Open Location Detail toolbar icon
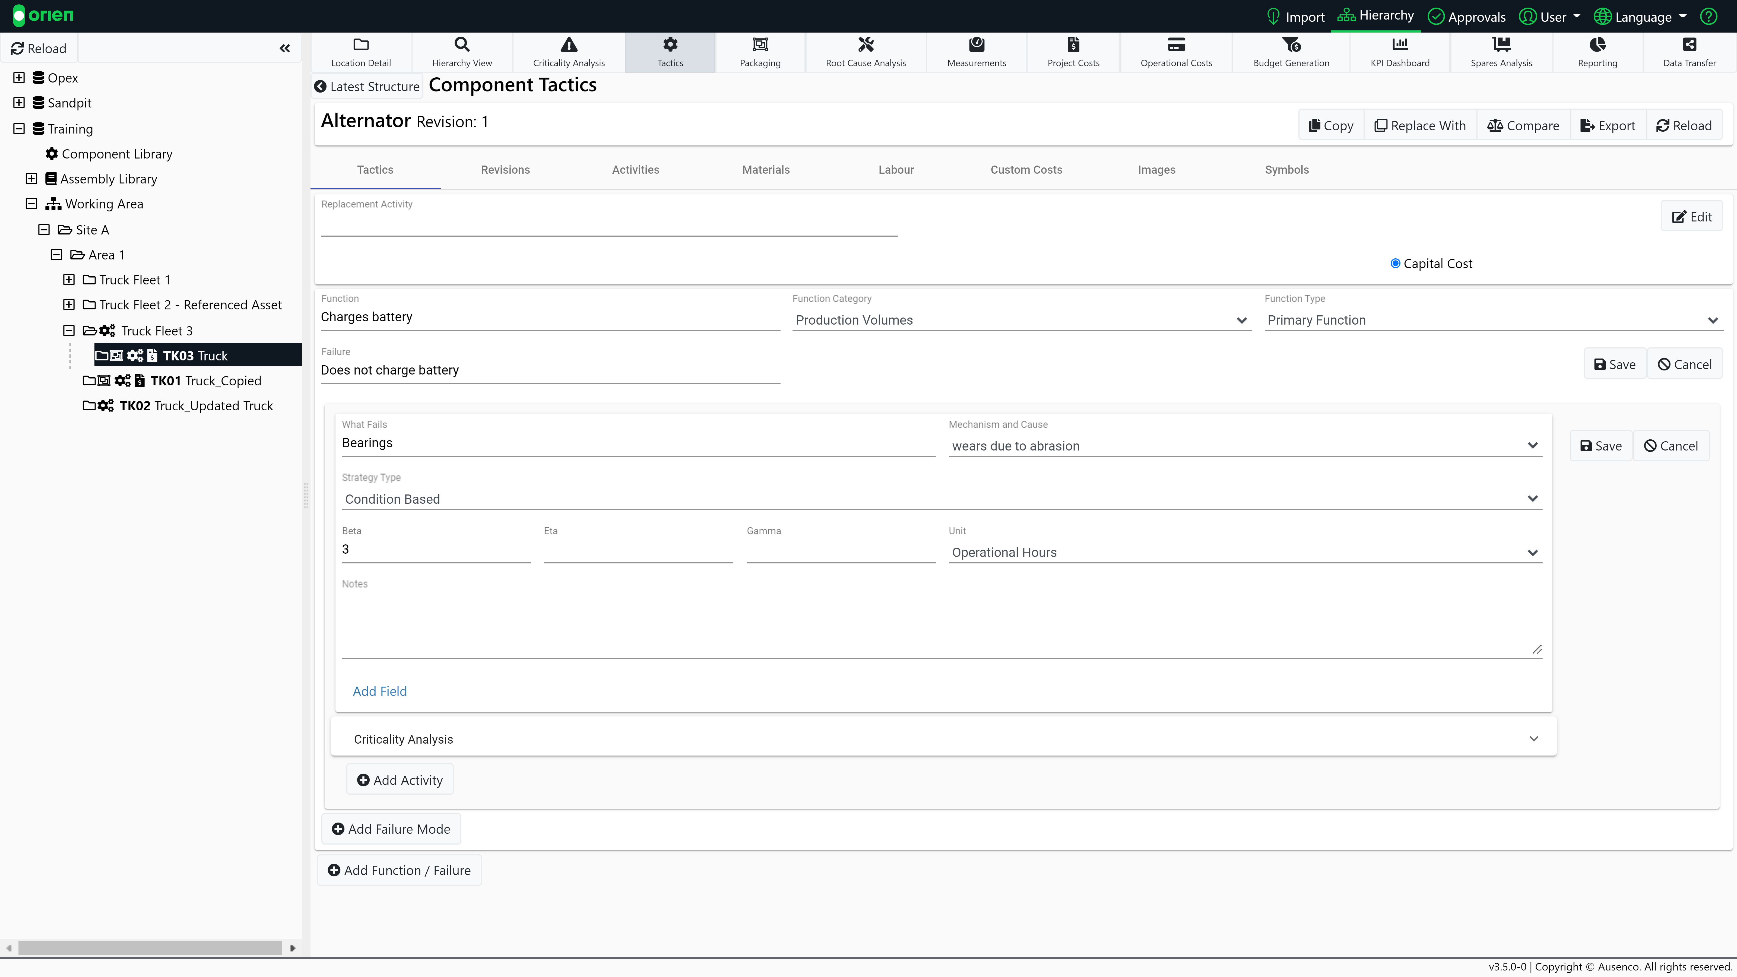Image resolution: width=1737 pixels, height=977 pixels. click(361, 45)
